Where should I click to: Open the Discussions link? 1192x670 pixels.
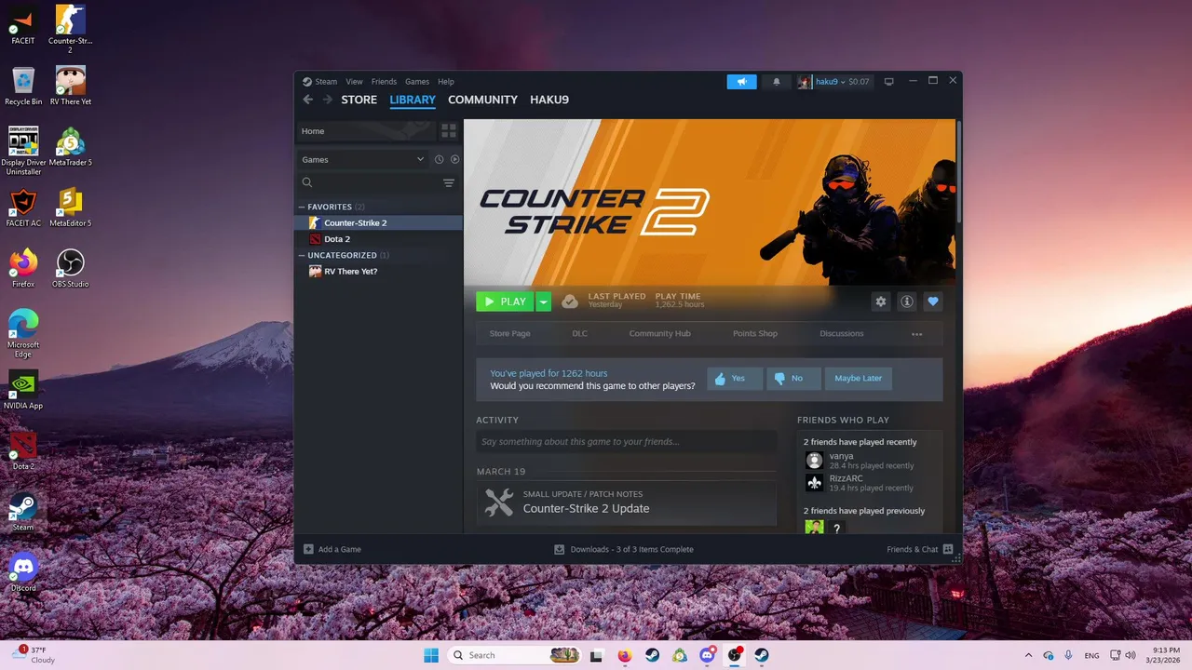pyautogui.click(x=842, y=334)
